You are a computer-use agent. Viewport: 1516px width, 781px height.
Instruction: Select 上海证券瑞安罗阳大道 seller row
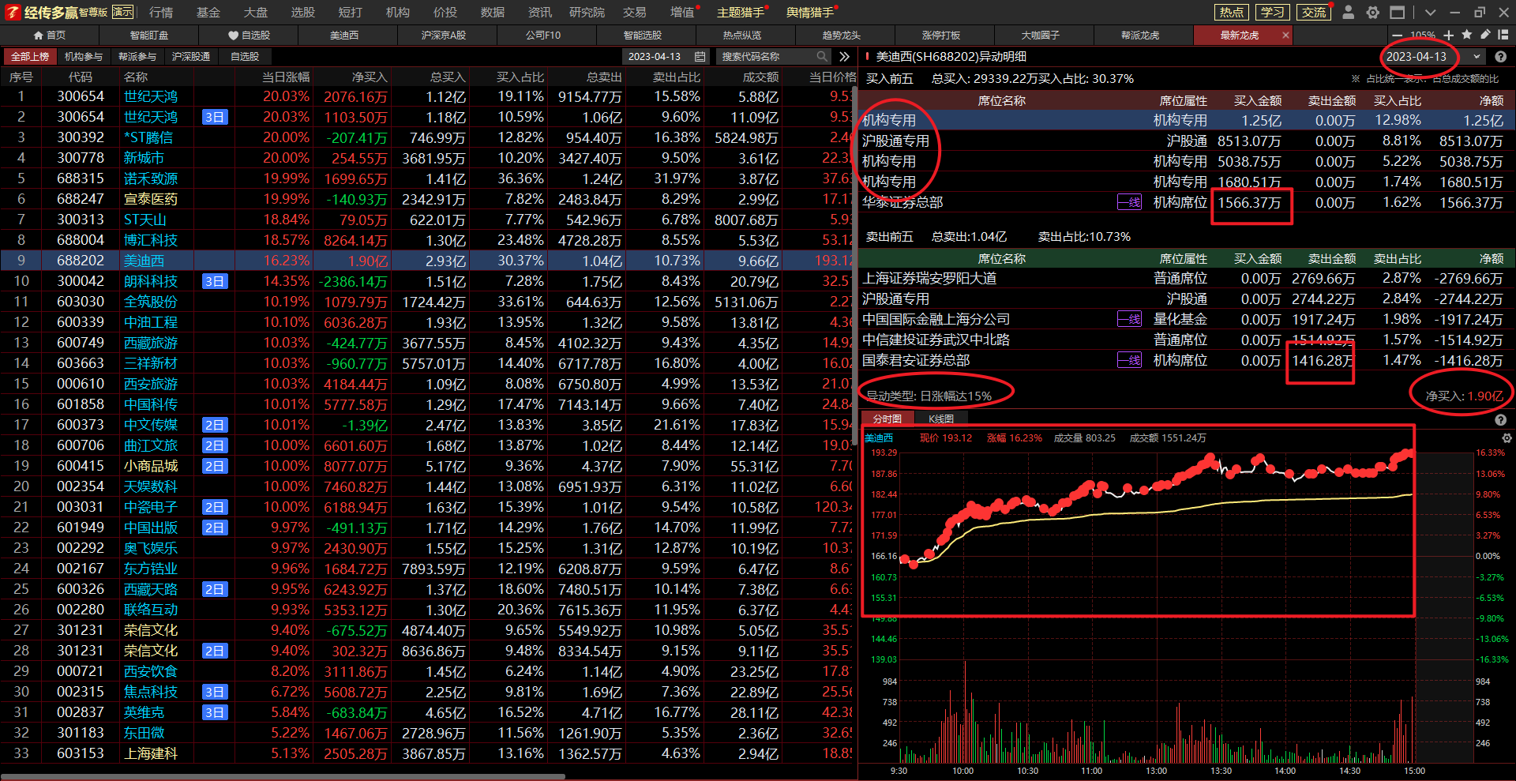[1186, 278]
